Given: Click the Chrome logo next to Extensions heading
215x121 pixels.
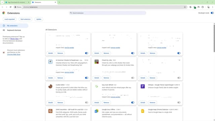Looking at the screenshot, I should click(x=4, y=13).
